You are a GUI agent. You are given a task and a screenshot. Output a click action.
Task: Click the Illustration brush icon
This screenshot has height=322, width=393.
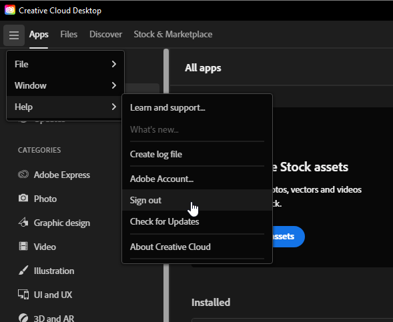[x=23, y=270]
